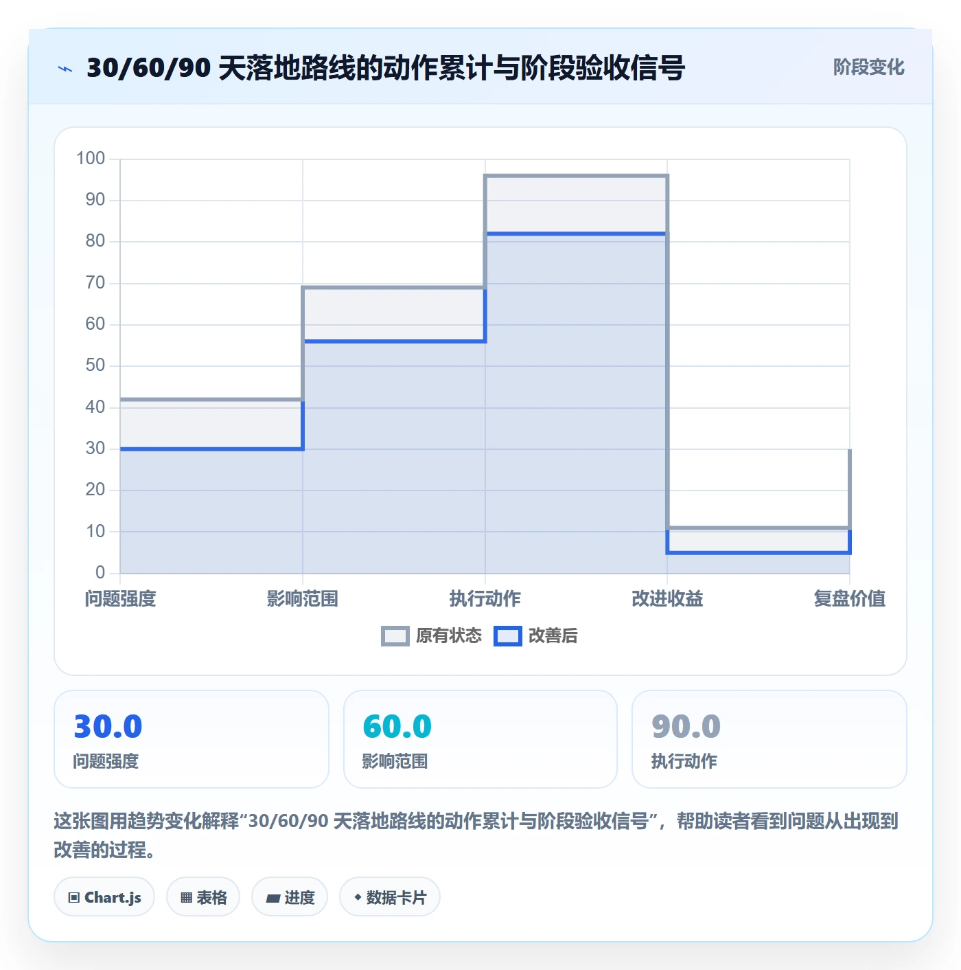Click the chart title 30/60/90 天落地路线
Screen dimensions: 961x970
pyautogui.click(x=386, y=68)
